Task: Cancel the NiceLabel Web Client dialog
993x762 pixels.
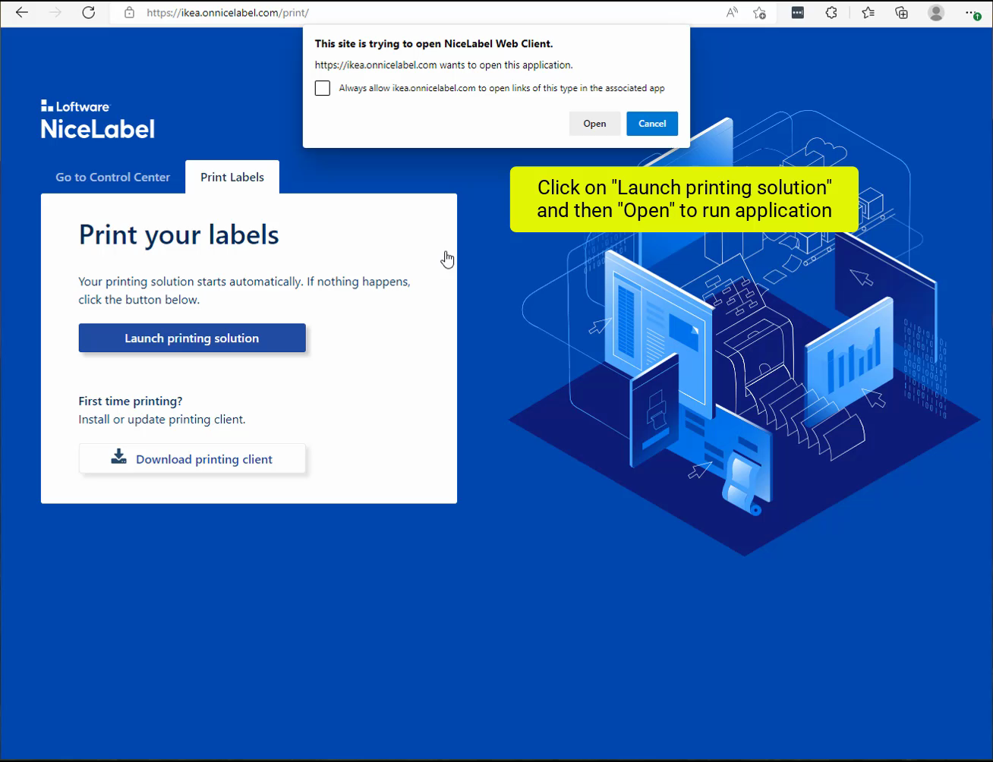Action: pos(652,124)
